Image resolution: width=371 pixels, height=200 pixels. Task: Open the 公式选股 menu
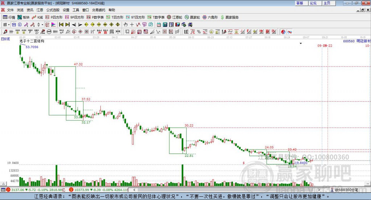click(x=53, y=10)
